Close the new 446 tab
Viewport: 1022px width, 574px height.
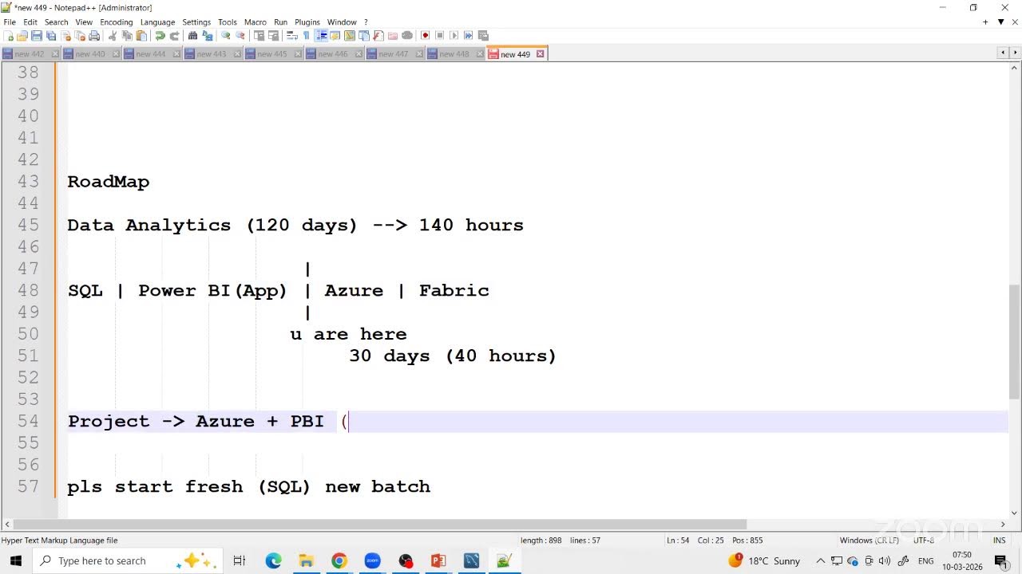(358, 53)
